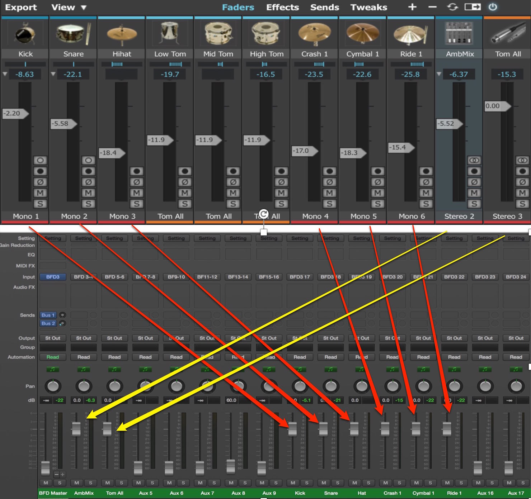The height and width of the screenshot is (499, 531).
Task: Open the Export menu
Action: tap(21, 7)
